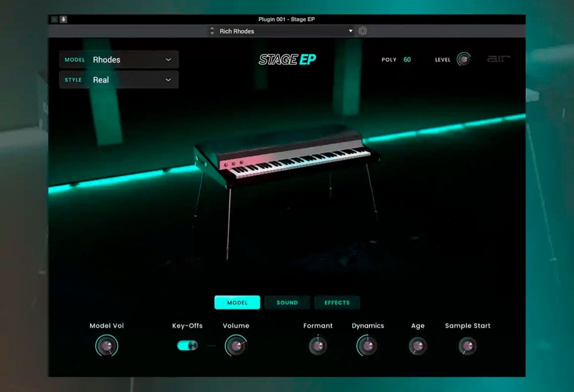Expand the preset list arrow beside Rich Rhodes
The height and width of the screenshot is (392, 574).
[351, 31]
